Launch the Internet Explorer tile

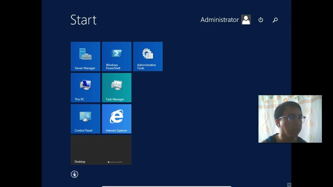coord(117,119)
